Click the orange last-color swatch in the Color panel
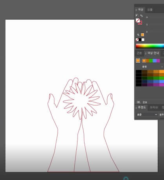This screenshot has height=180, width=164. 142,35
